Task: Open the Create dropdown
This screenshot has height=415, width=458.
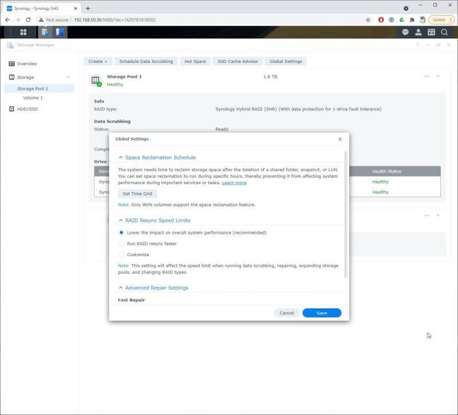Action: tap(97, 61)
